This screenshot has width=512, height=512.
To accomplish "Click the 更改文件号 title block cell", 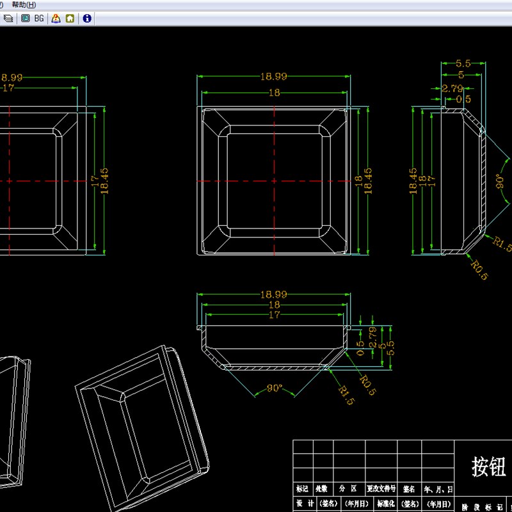I will point(381,488).
